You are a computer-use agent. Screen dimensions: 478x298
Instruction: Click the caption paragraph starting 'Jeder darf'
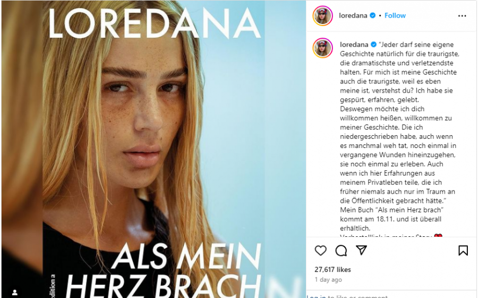point(399,123)
